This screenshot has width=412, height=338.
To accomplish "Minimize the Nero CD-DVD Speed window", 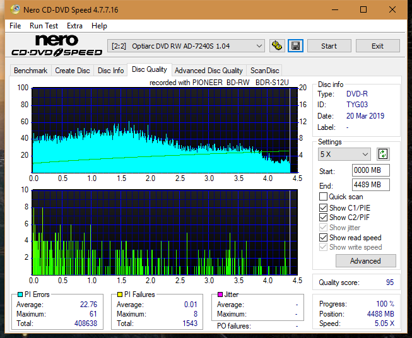I will coord(335,9).
